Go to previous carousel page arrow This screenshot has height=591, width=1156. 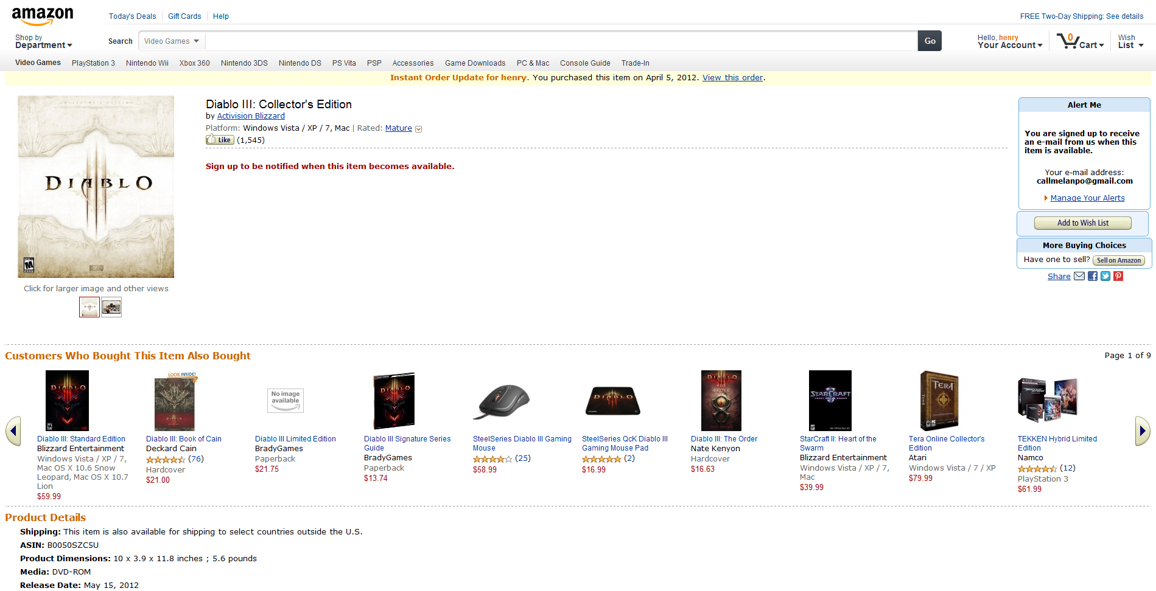(x=13, y=431)
